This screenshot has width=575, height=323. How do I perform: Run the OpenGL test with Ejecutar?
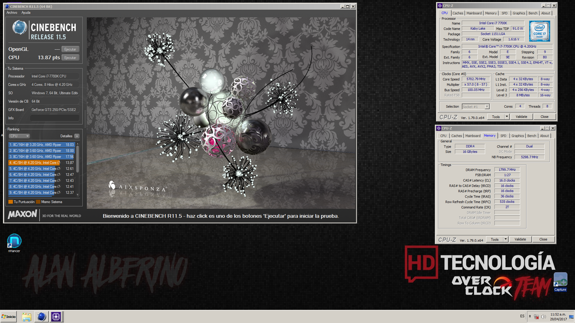(x=70, y=49)
